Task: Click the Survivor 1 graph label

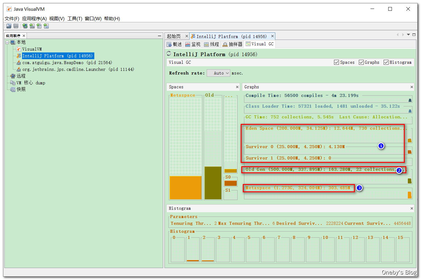Action: pos(288,158)
